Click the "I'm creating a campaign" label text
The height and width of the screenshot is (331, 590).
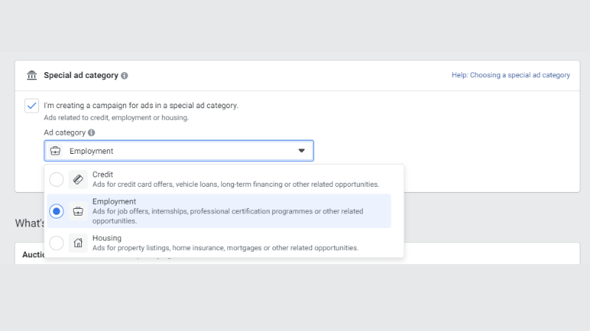[141, 105]
